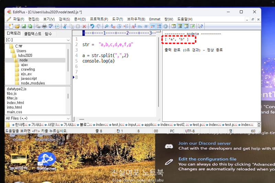This screenshot has height=183, width=275.
Task: Click the View in Browser icon
Action: coord(57,26)
